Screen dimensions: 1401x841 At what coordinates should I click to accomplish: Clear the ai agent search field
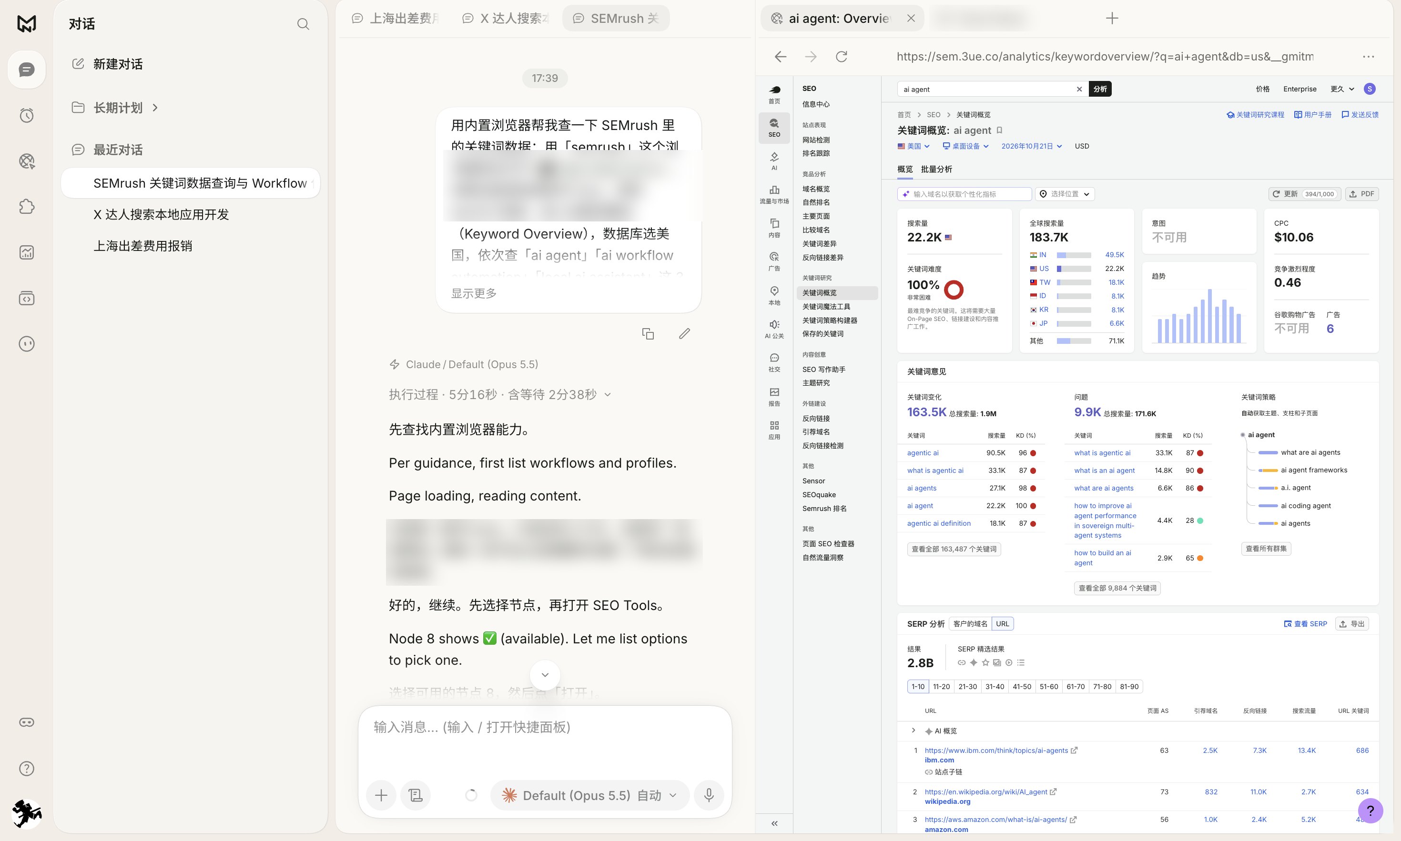pos(1079,89)
